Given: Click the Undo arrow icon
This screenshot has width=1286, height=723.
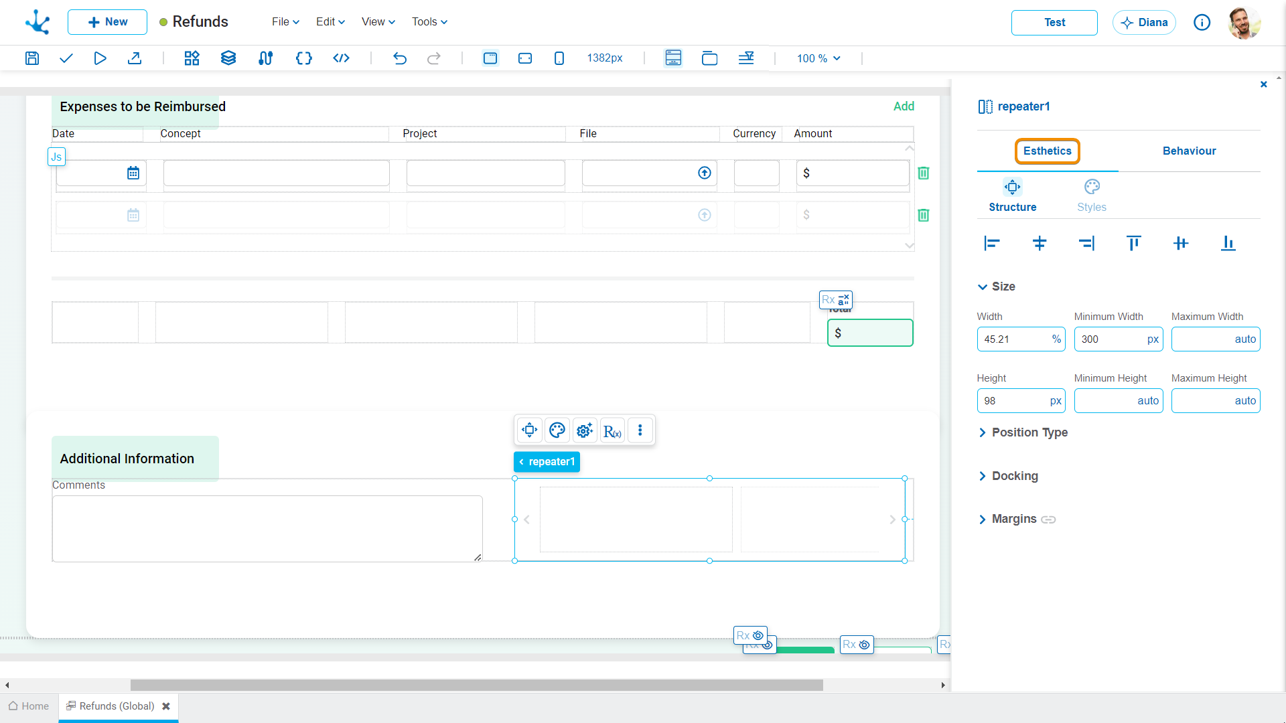Looking at the screenshot, I should (x=400, y=58).
